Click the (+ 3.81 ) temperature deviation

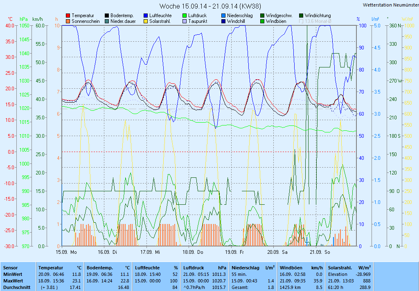pyautogui.click(x=49, y=288)
